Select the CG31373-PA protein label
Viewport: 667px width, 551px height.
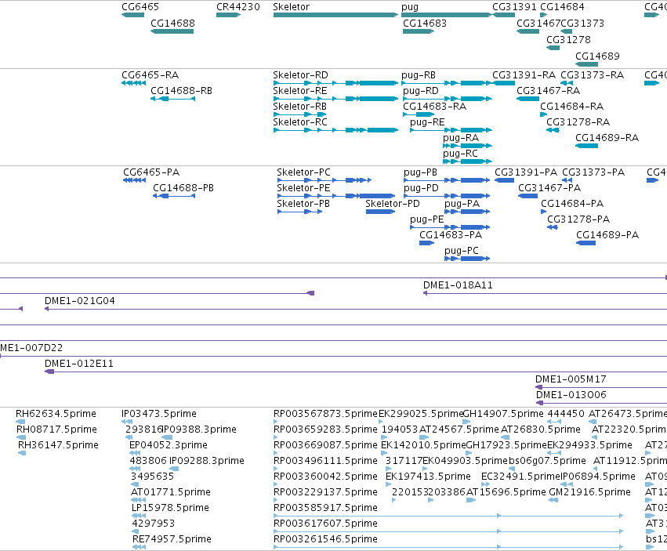coord(593,172)
